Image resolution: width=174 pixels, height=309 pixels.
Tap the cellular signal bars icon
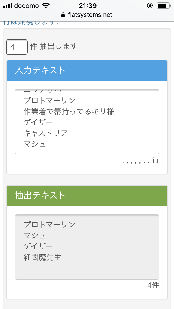pyautogui.click(x=8, y=5)
